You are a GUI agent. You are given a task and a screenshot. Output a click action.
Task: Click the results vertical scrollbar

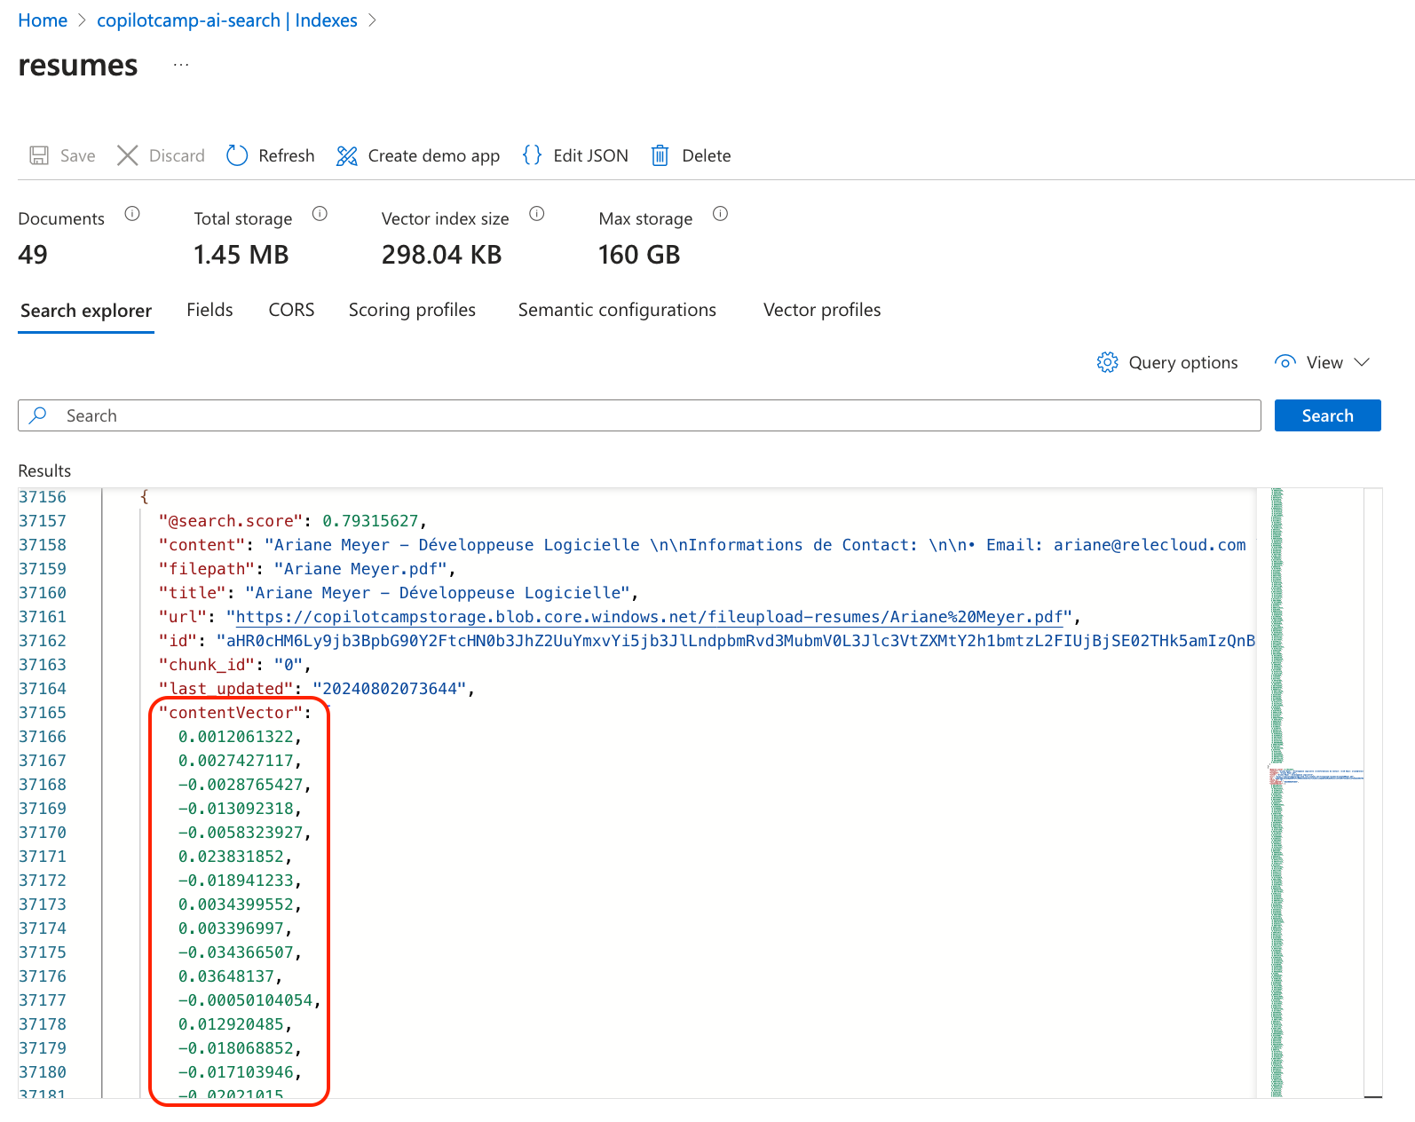[x=1373, y=793]
